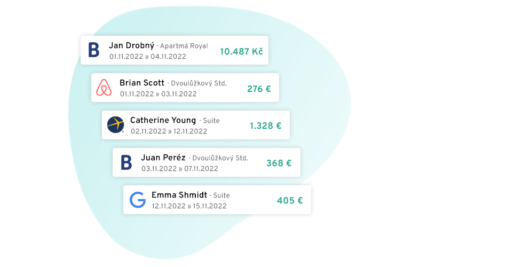Screen dimensions: 507x267
Task: Open Brian Scott's reservation name
Action: [142, 83]
